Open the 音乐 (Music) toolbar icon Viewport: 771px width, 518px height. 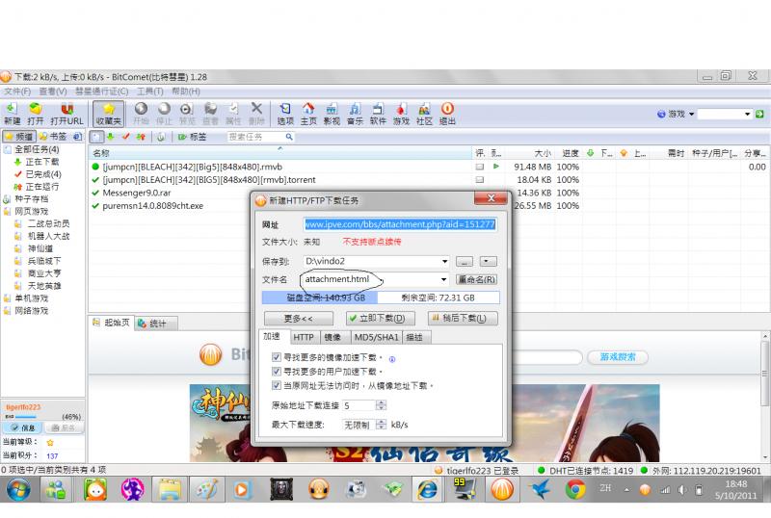point(355,114)
